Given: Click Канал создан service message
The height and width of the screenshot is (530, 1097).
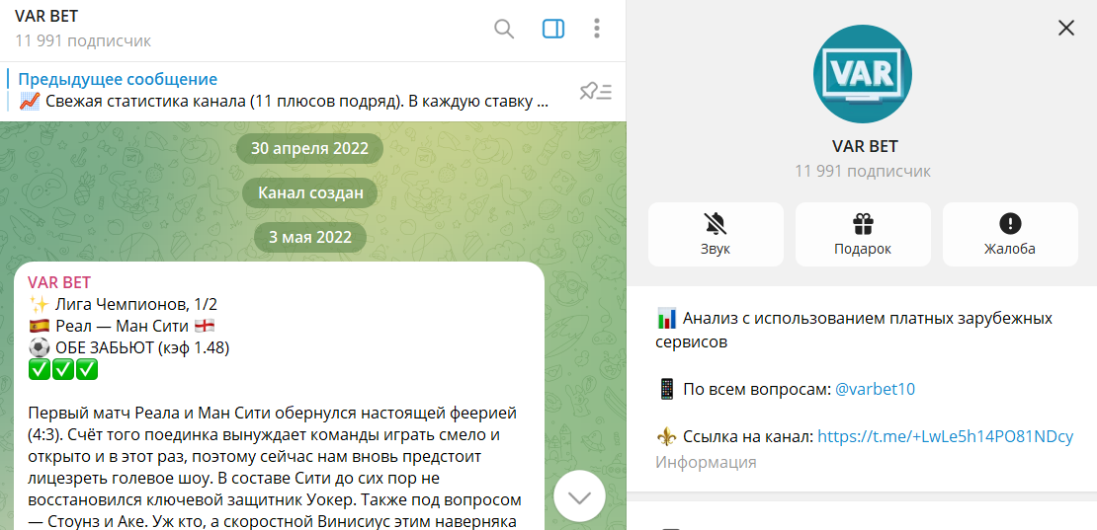Looking at the screenshot, I should coord(310,192).
